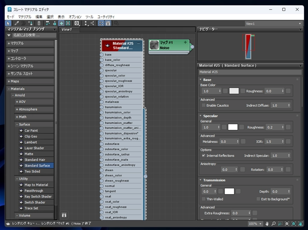This screenshot has height=230, width=308.
Task: Activate the Pan hand tool
Action: pos(267,224)
